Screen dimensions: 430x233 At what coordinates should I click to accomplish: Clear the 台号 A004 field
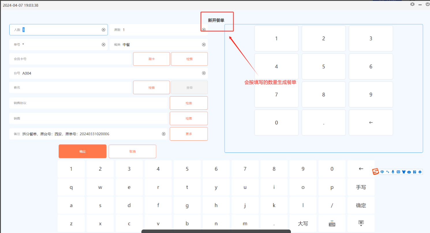(x=204, y=73)
